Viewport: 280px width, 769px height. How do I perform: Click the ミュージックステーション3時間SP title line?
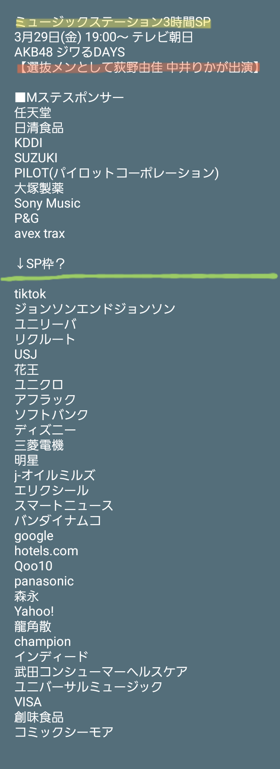pyautogui.click(x=113, y=22)
